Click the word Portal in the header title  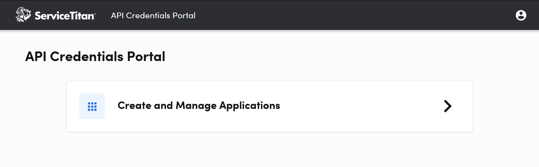tap(184, 16)
